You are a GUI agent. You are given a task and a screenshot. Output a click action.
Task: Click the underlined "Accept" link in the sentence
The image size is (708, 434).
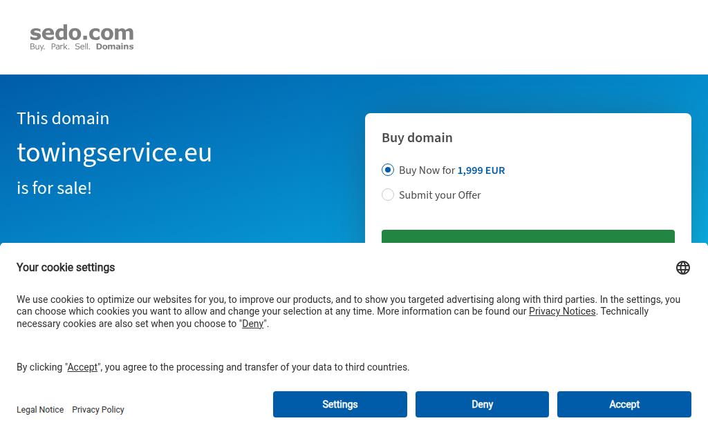pos(82,367)
